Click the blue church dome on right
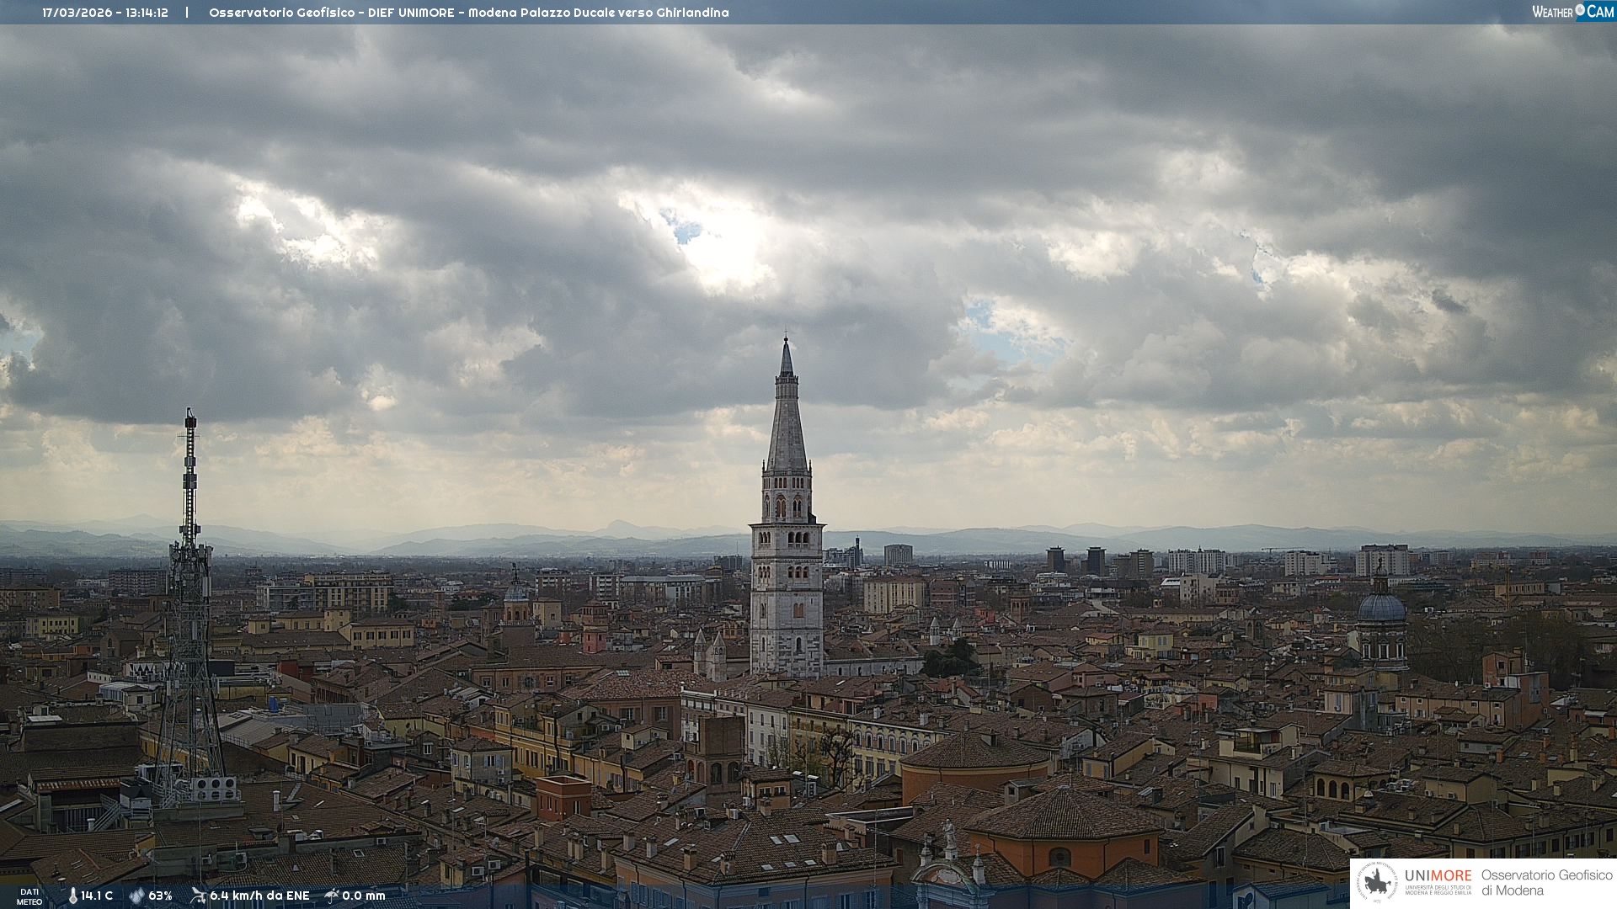 (x=1381, y=608)
